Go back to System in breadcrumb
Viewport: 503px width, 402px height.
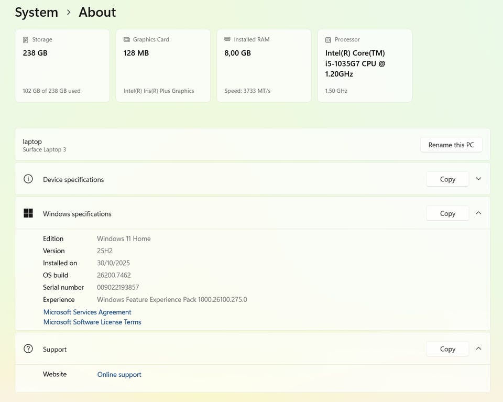point(36,13)
